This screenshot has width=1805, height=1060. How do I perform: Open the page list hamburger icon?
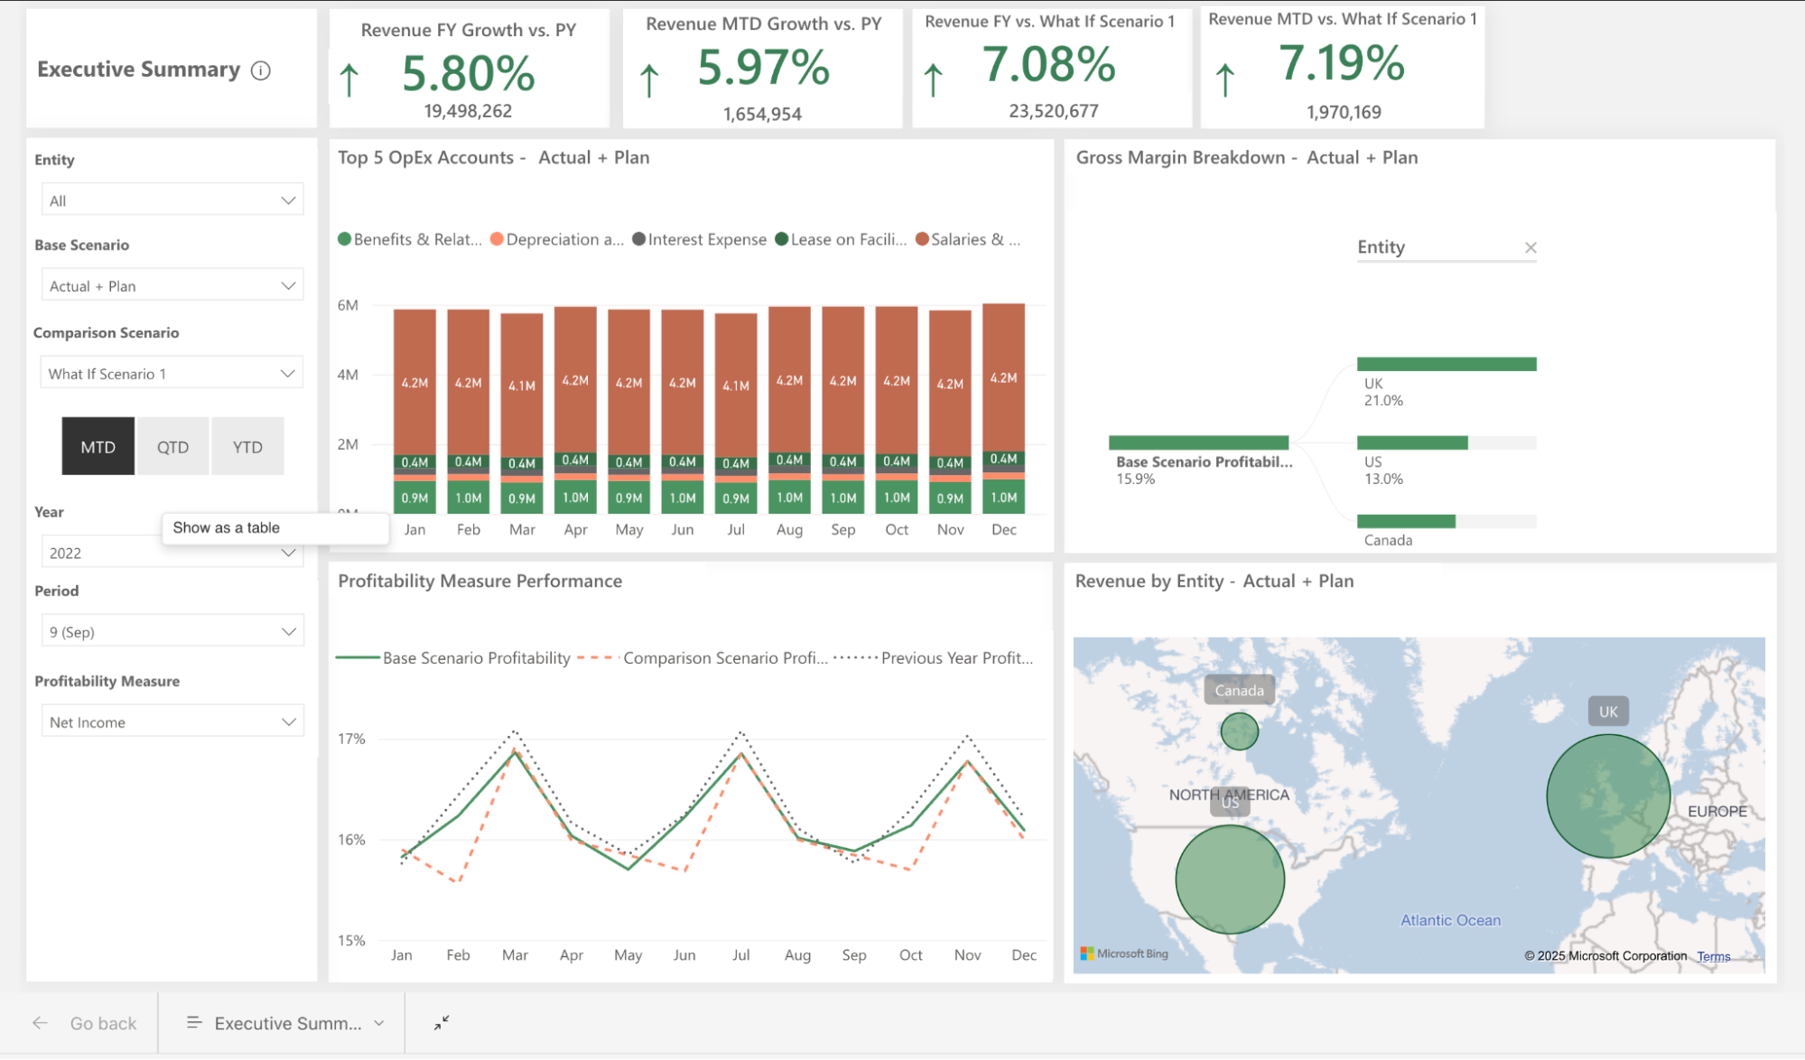[193, 1022]
